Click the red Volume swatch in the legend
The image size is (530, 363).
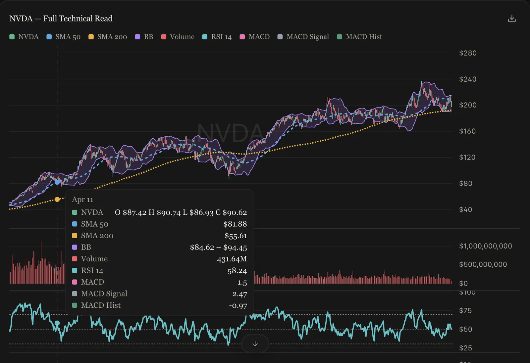[x=164, y=37]
